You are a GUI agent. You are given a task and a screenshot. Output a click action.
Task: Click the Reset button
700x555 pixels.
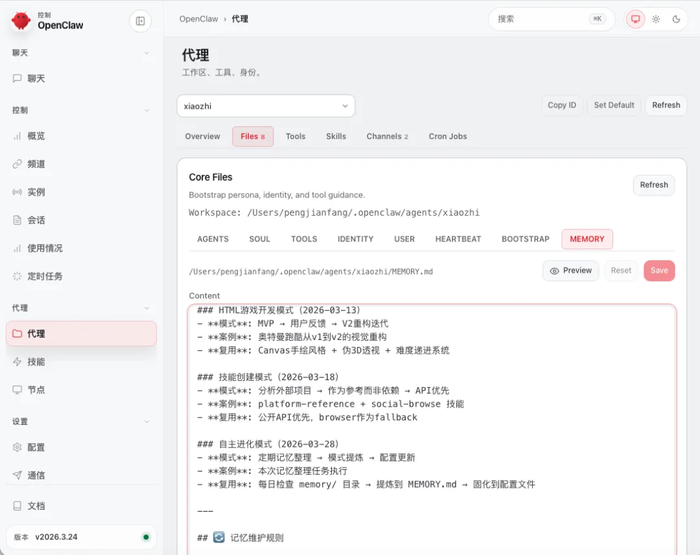621,271
